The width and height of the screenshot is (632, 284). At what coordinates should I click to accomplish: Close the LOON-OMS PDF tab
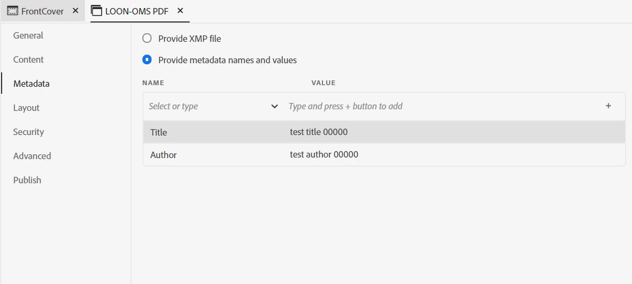[180, 11]
